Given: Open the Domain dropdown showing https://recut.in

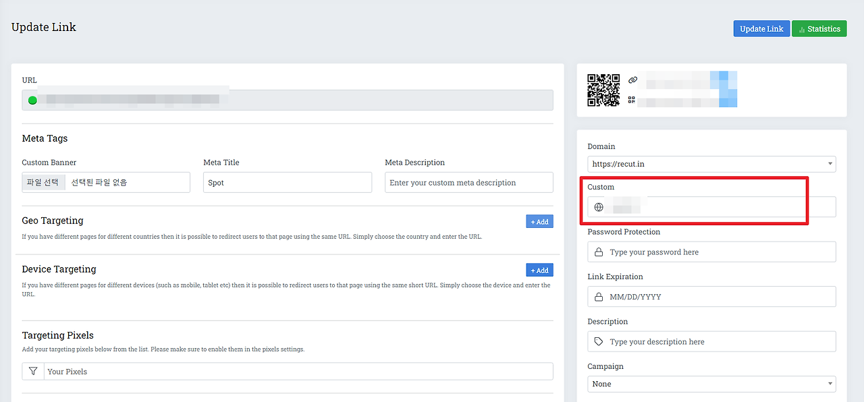Looking at the screenshot, I should click(711, 164).
